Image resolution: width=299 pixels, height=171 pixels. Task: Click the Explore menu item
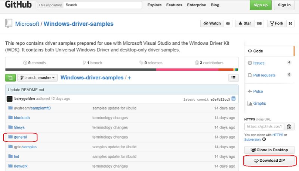[x=154, y=5]
